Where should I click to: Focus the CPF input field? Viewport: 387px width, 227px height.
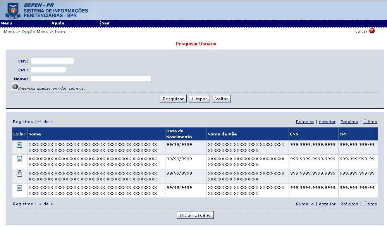coord(48,70)
